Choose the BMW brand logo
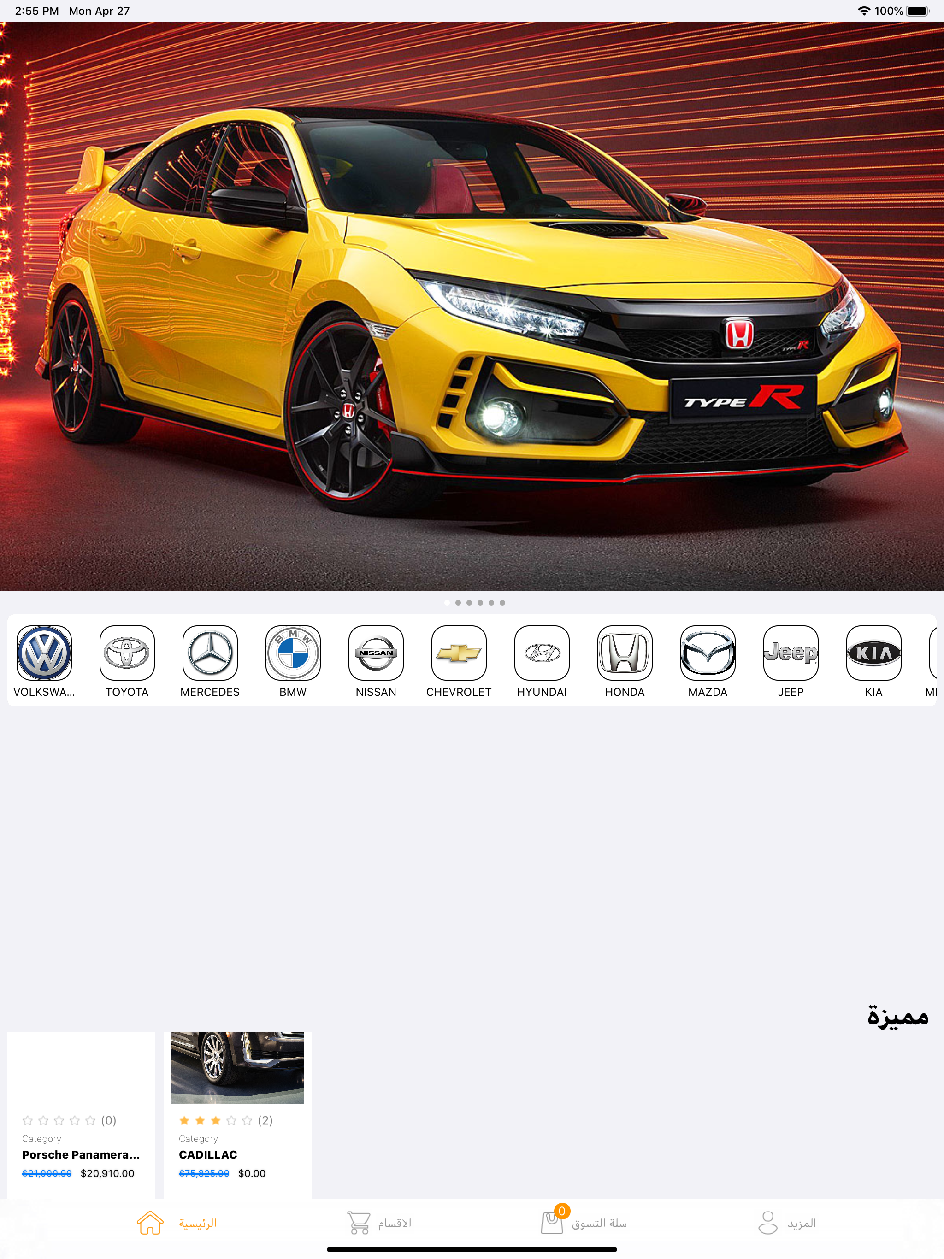 pos(293,653)
